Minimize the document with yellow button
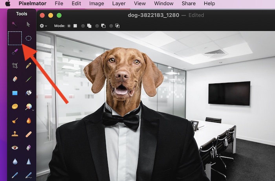The height and width of the screenshot is (181, 275). click(x=51, y=15)
